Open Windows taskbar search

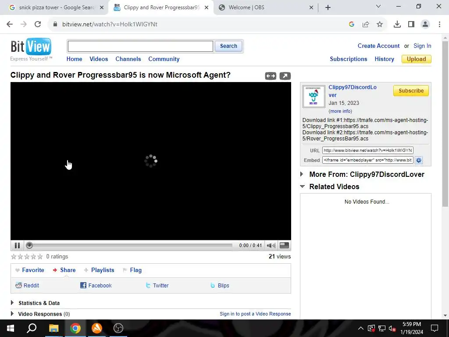point(32,328)
